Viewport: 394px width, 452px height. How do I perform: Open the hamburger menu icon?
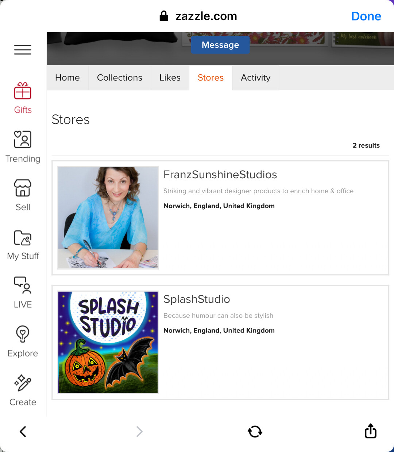click(x=23, y=50)
